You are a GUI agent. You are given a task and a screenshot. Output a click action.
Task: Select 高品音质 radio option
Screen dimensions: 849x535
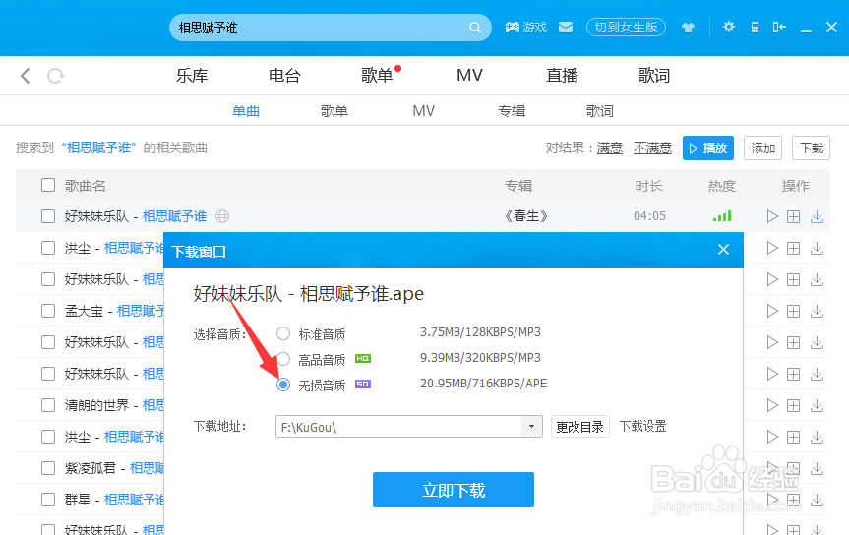click(283, 359)
